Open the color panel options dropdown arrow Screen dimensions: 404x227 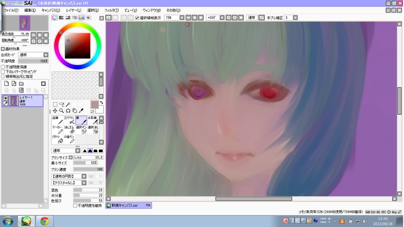pyautogui.click(x=101, y=18)
